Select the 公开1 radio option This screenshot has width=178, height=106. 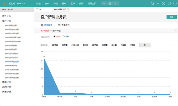64,37
